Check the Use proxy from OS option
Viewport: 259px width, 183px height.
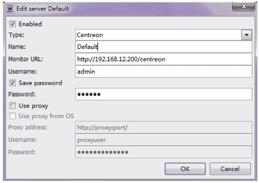[x=12, y=116]
